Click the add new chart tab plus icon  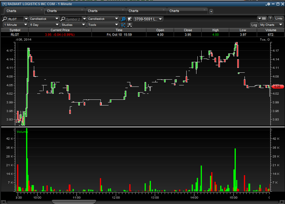pyautogui.click(x=210, y=11)
